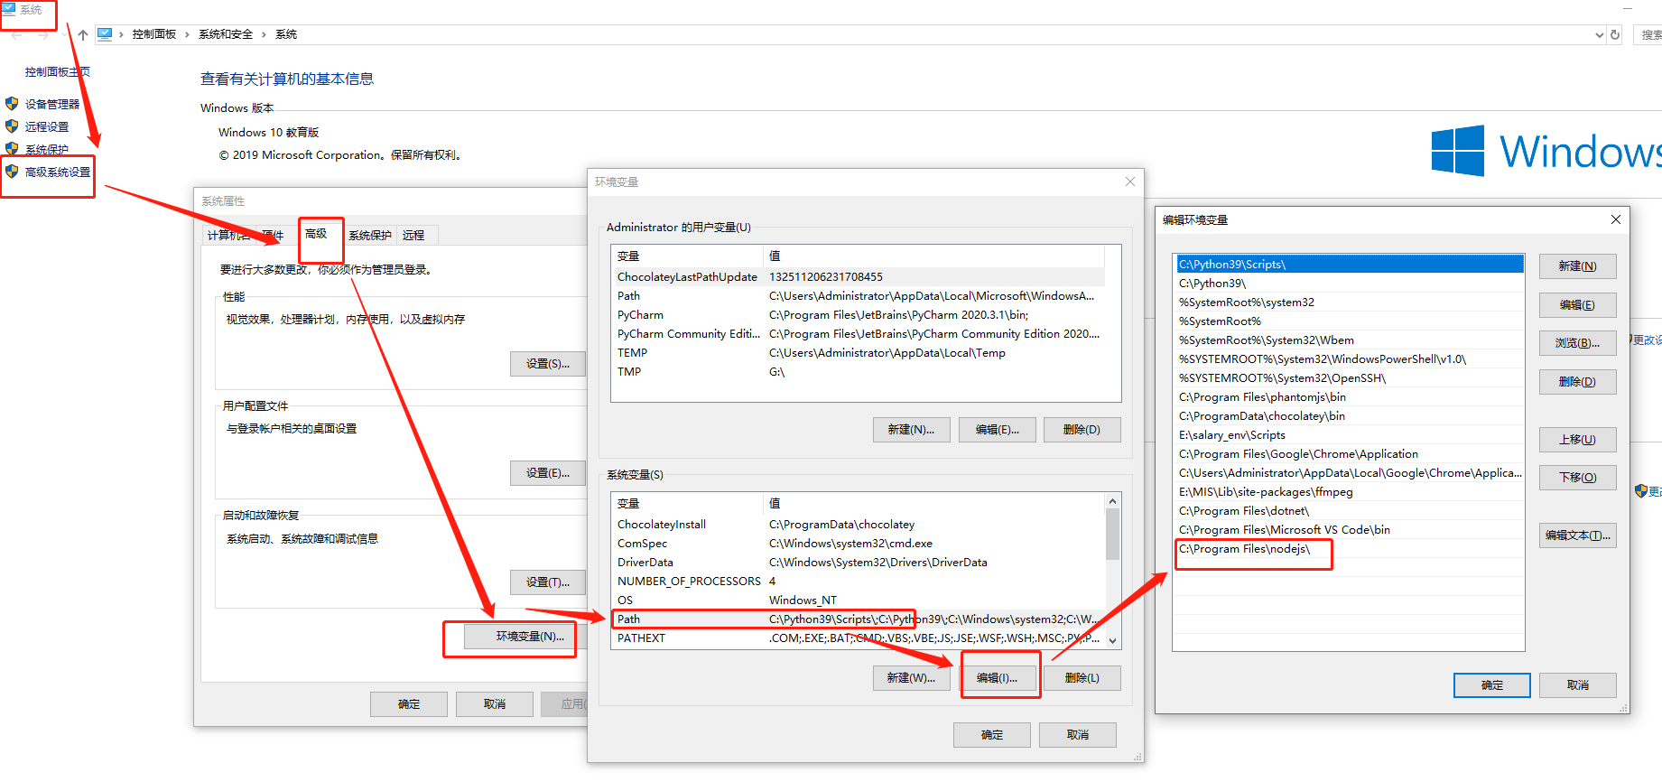The image size is (1662, 782).
Task: Click the Up arrow navigation icon
Action: pyautogui.click(x=83, y=34)
